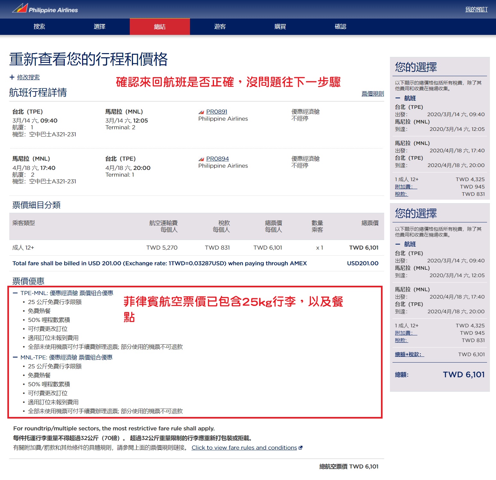This screenshot has width=496, height=480.
Task: Click the airline tail icon beside PR0891
Action: click(201, 112)
